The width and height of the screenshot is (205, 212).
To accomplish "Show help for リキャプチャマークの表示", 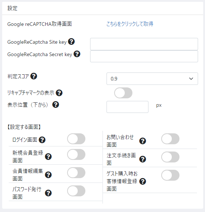I will (59, 93).
